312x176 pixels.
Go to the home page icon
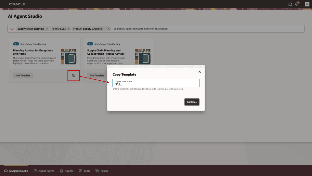pyautogui.click(x=290, y=4)
